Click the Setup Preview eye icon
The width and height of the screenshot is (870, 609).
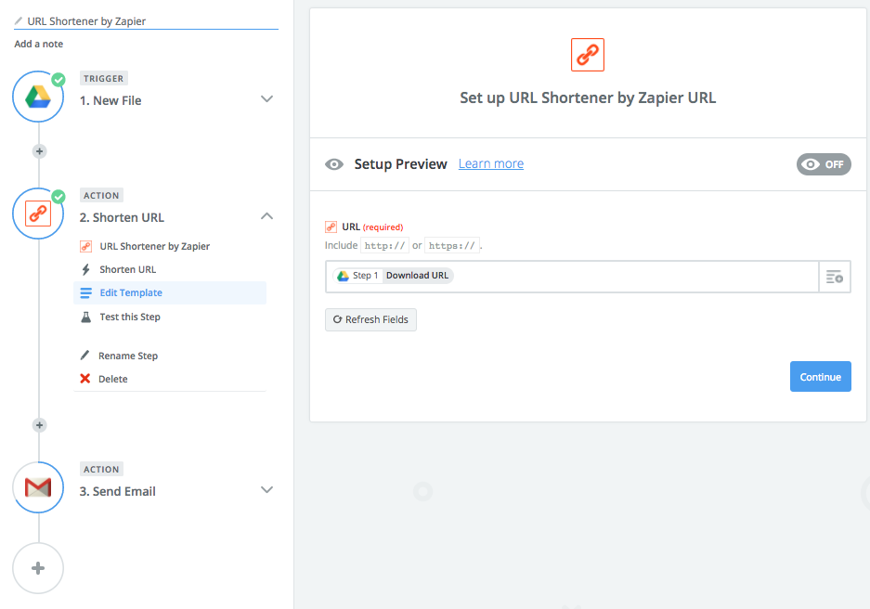coord(334,164)
